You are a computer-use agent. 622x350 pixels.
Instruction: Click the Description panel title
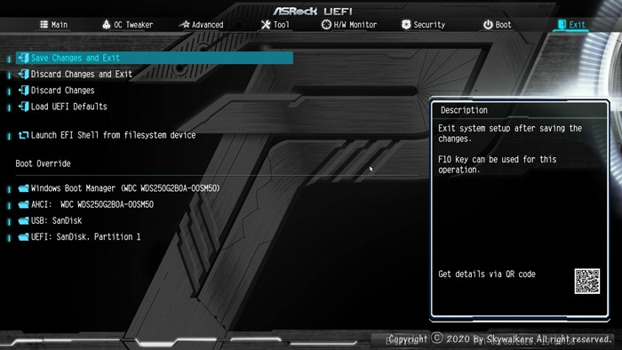click(464, 110)
